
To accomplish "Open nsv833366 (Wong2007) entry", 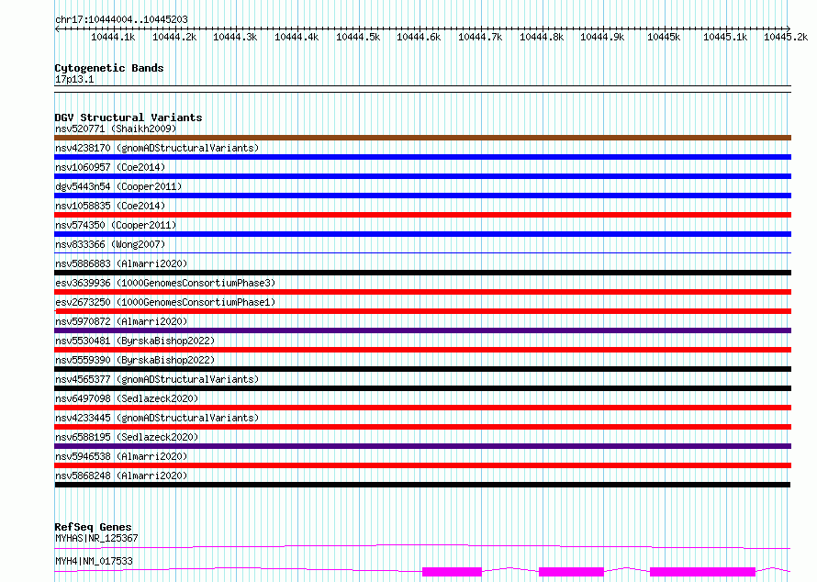I will 110,244.
